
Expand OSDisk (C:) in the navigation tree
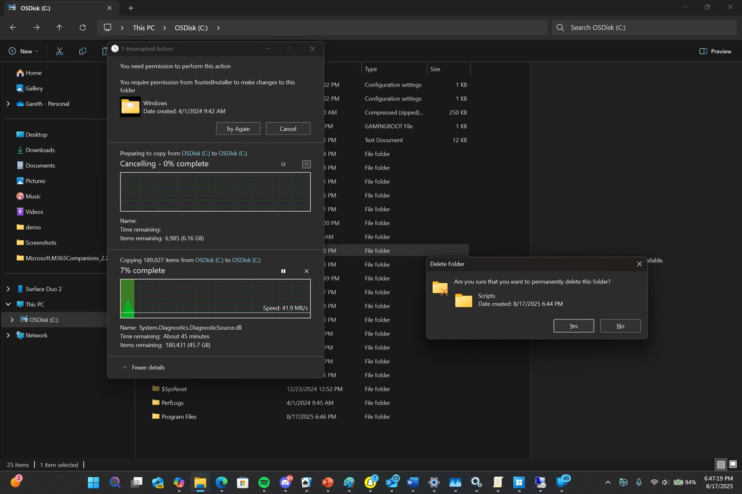click(x=12, y=320)
